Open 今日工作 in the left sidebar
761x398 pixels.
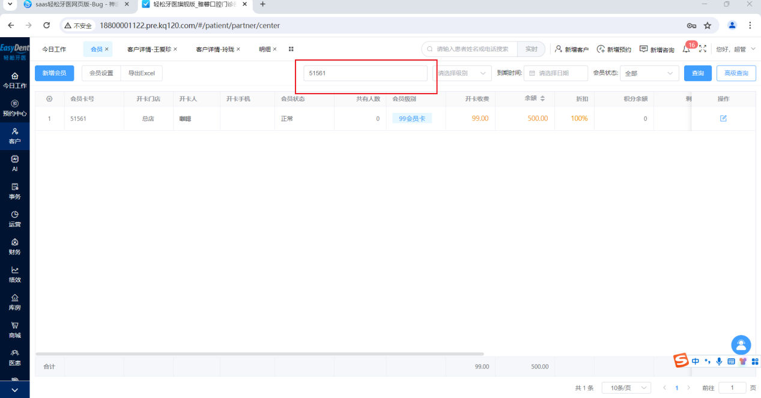click(x=14, y=80)
